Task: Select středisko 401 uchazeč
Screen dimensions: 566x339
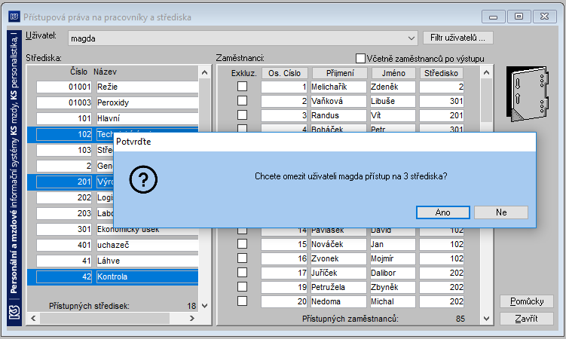Action: pyautogui.click(x=118, y=246)
